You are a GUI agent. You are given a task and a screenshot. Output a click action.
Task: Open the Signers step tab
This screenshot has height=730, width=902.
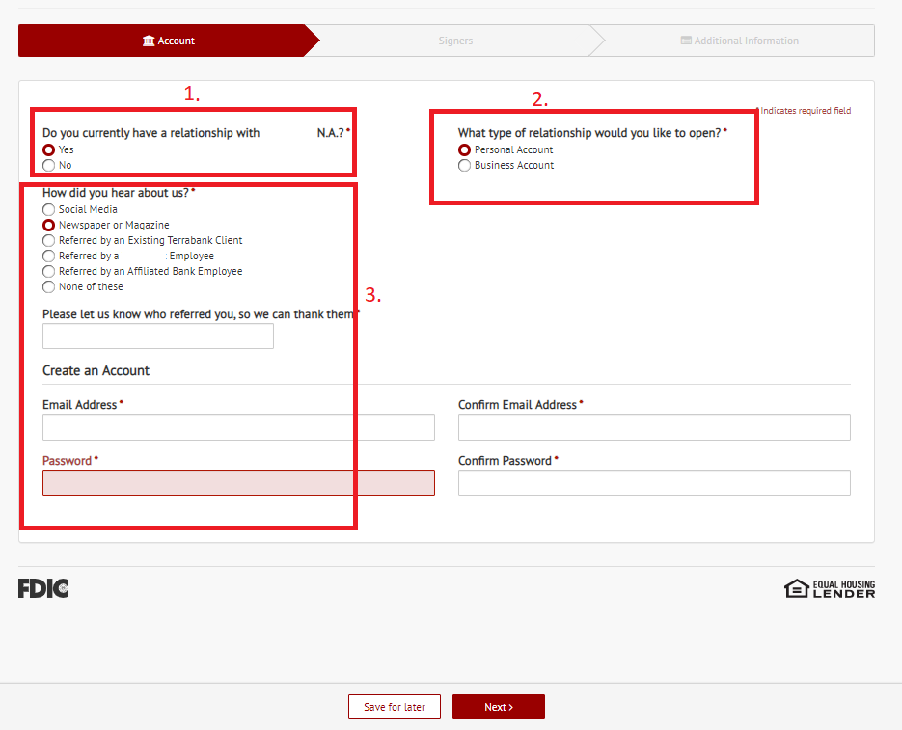[x=455, y=41]
